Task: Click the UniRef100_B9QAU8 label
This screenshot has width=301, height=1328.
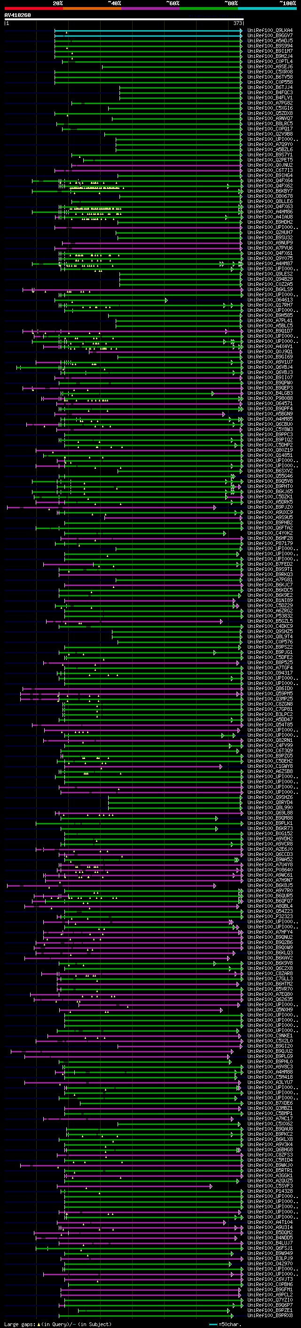Action: tap(270, 1129)
